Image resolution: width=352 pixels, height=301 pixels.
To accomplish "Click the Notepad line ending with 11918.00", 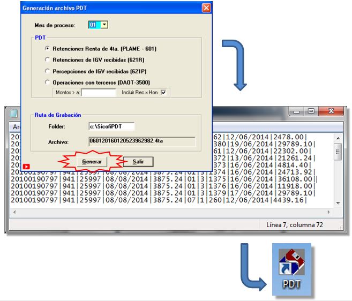I will pos(163,186).
